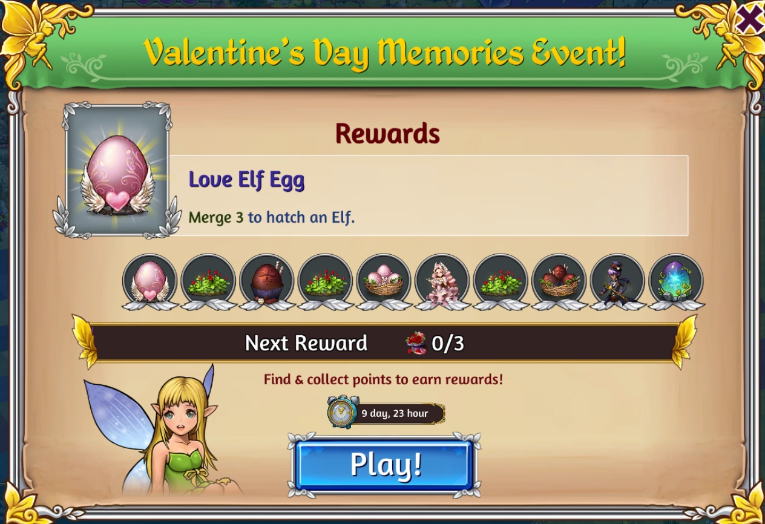Select the pink-dressed elf reward icon

pyautogui.click(x=443, y=281)
